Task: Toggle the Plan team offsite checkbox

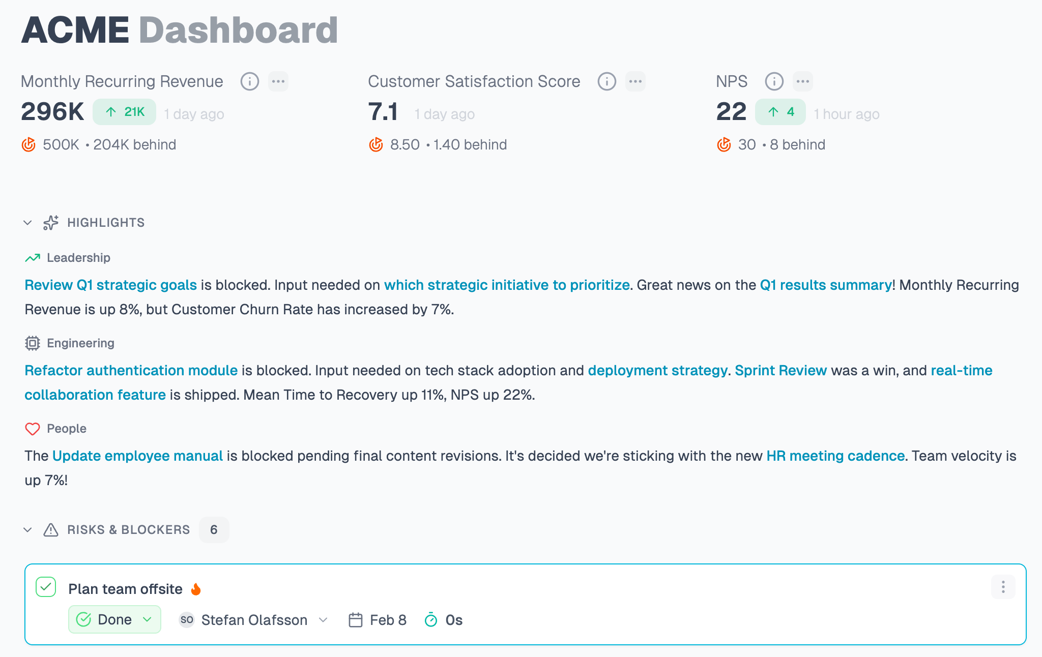Action: pyautogui.click(x=46, y=587)
